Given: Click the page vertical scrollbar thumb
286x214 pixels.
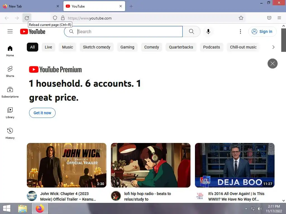Looking at the screenshot, I should (x=283, y=40).
